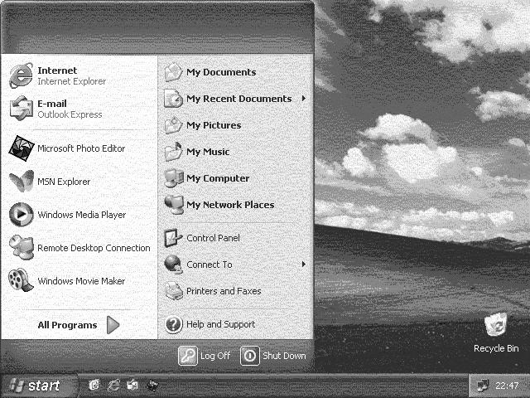
Task: Choose Control Panel text in Start menu
Action: pos(213,238)
